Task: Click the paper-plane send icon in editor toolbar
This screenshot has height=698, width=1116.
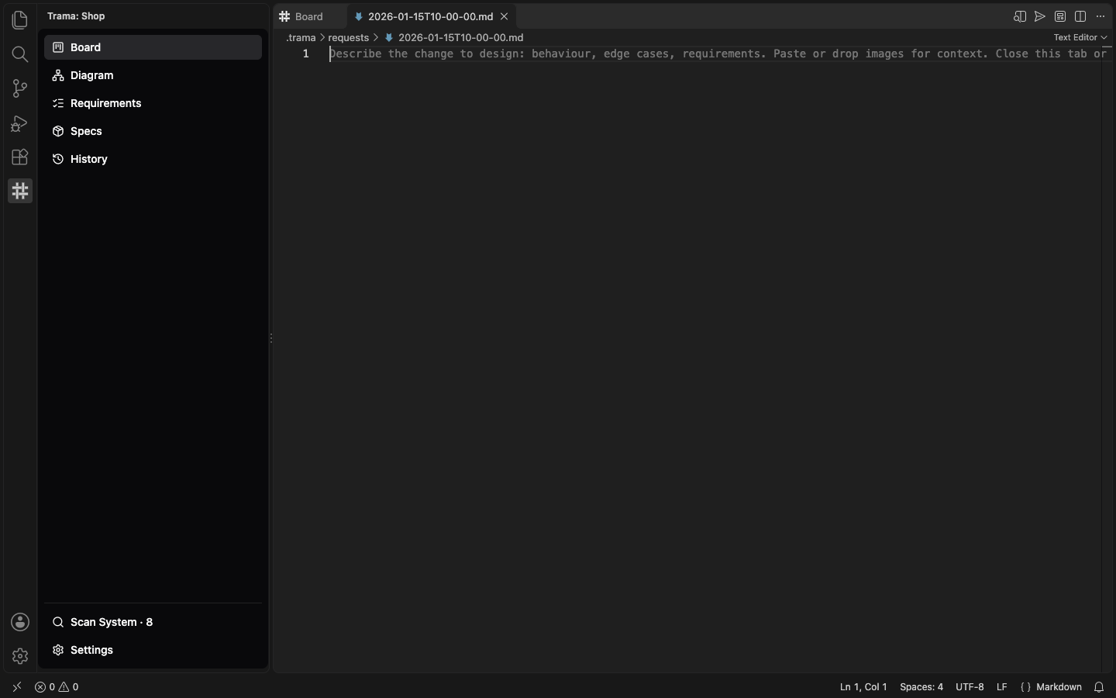Action: 1040,16
